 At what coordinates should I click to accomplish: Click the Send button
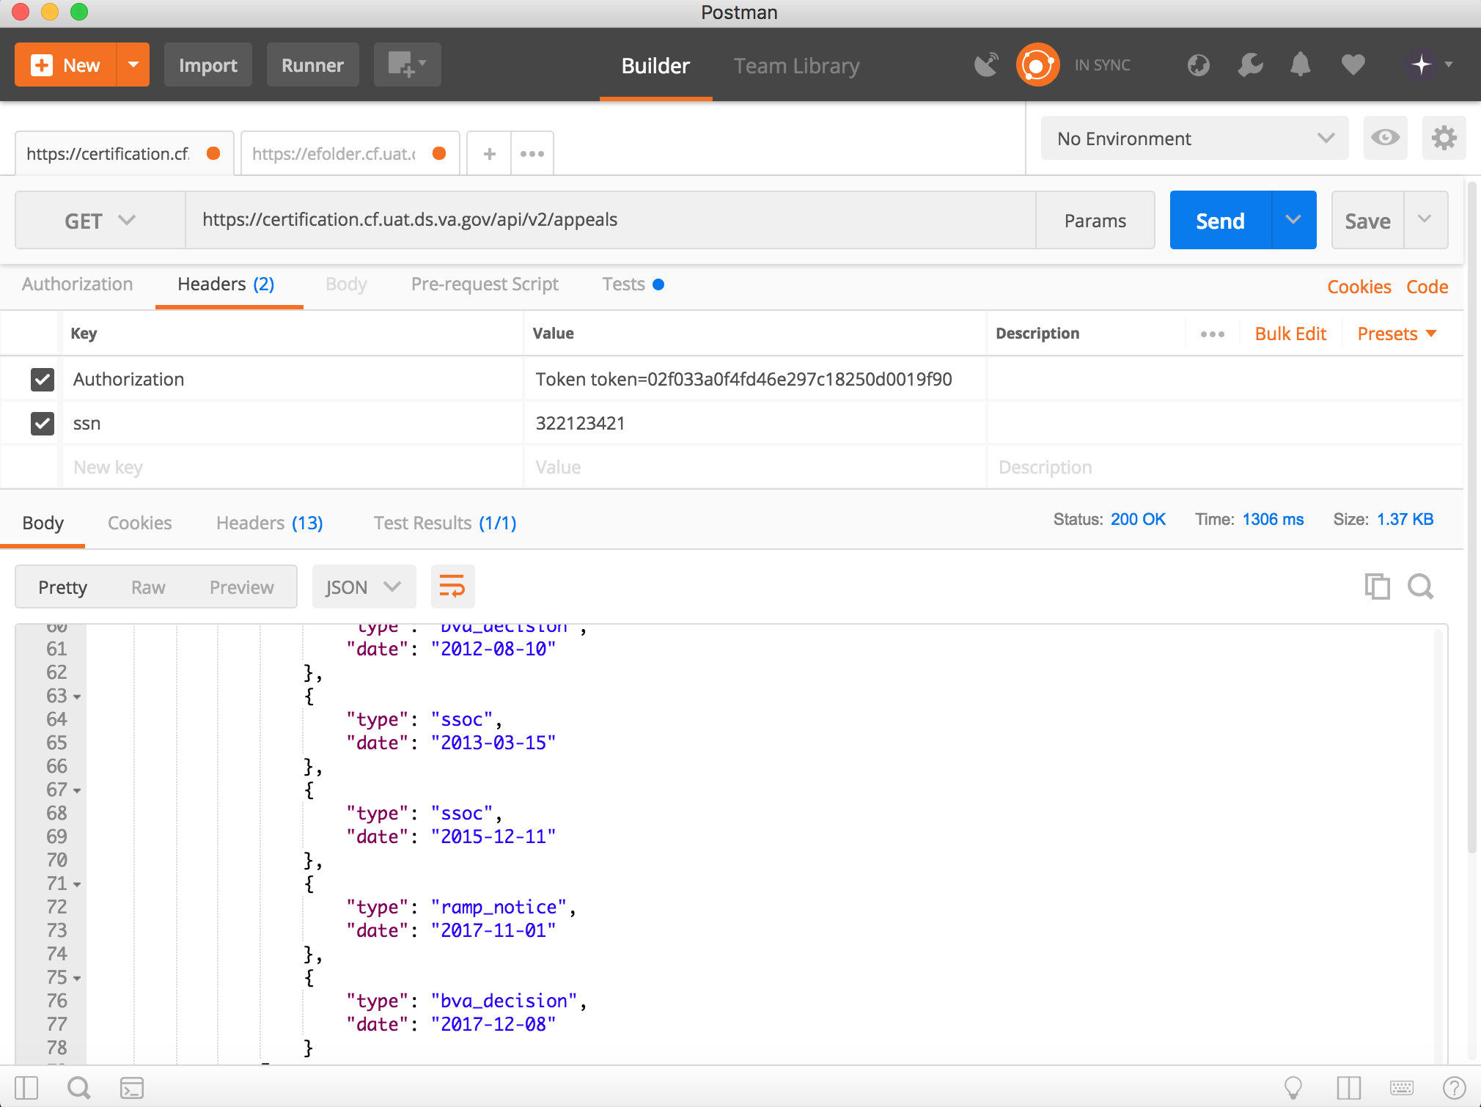click(1219, 220)
